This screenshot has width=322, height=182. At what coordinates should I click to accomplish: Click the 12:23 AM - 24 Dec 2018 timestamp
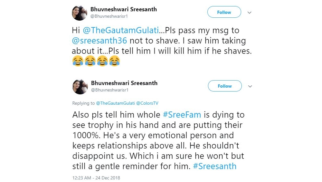pyautogui.click(x=96, y=177)
